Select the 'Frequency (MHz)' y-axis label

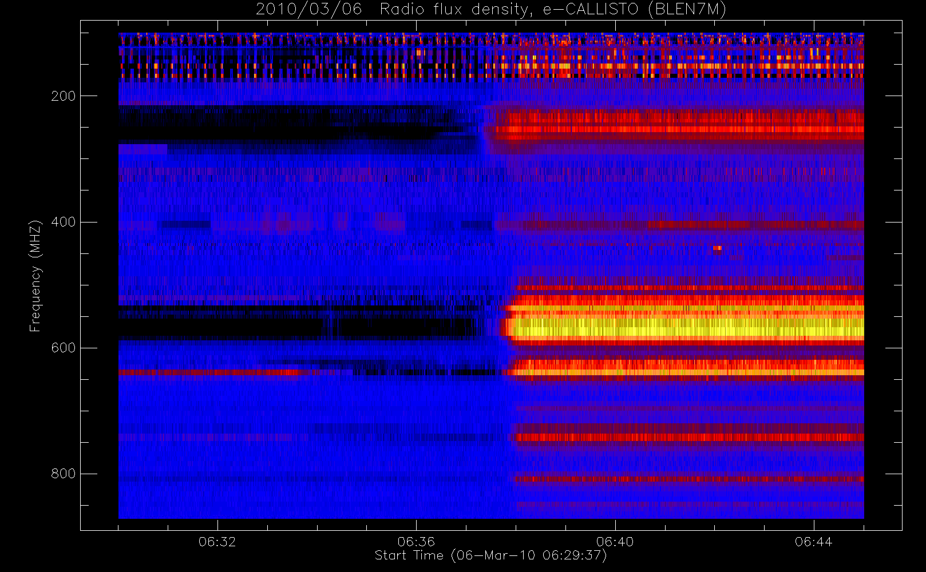35,275
